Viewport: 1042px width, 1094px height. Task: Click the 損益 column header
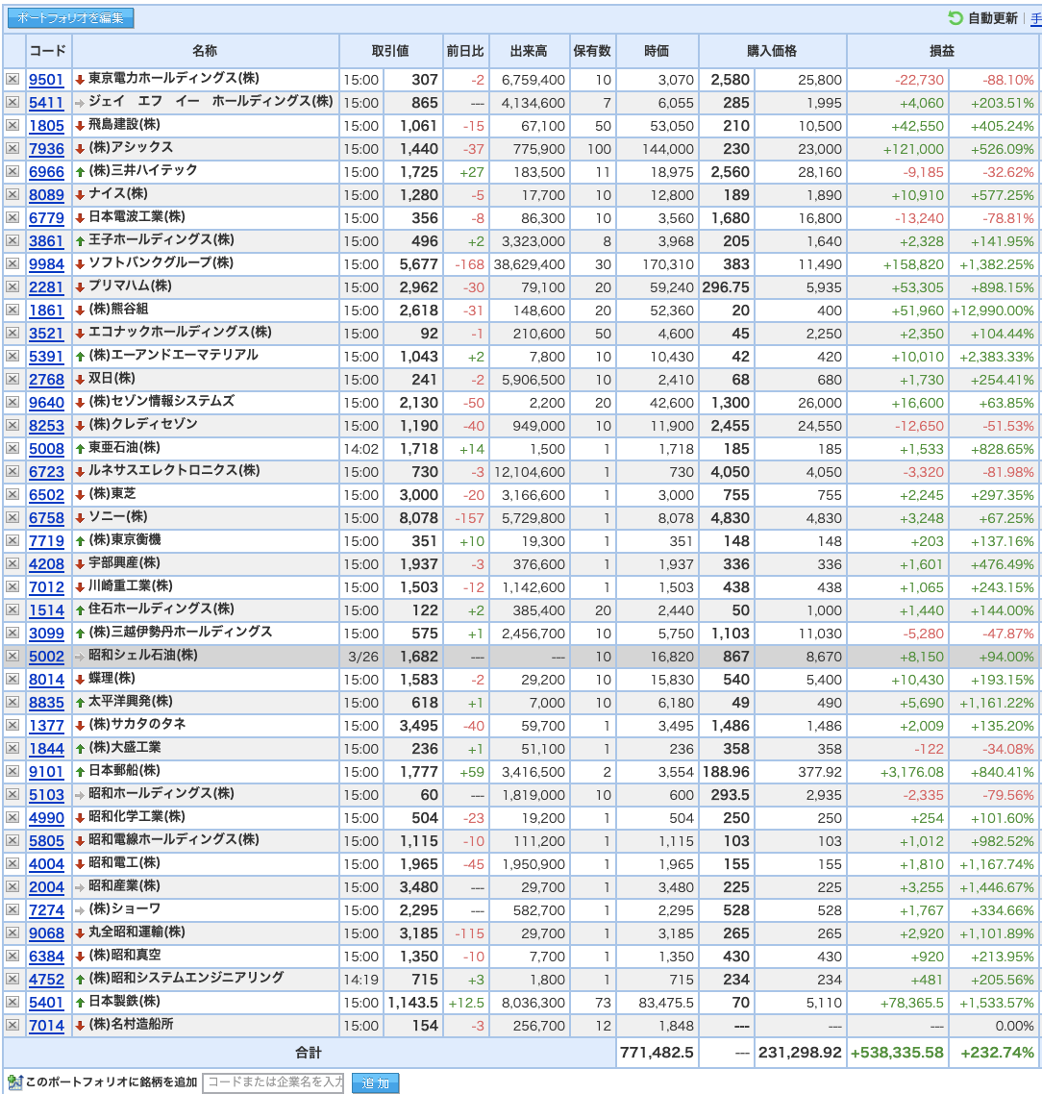click(x=942, y=51)
